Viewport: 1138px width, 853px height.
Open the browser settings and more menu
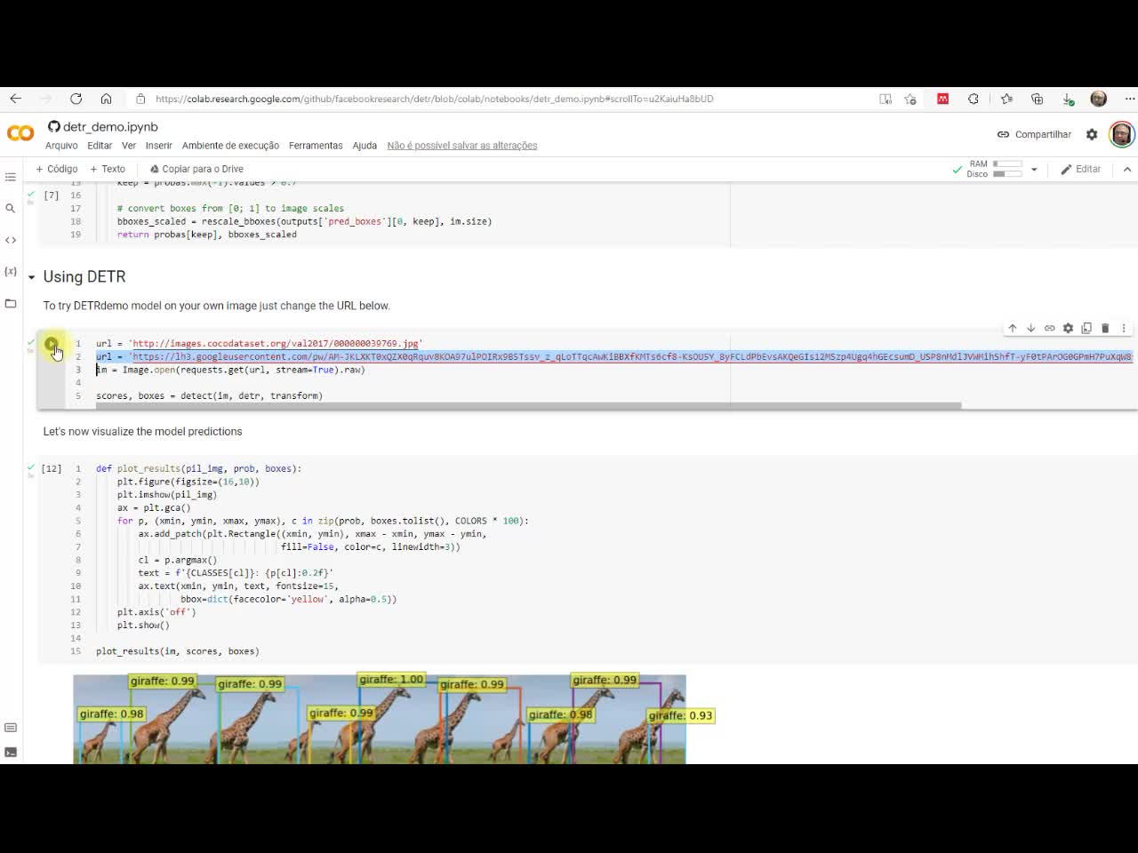pos(1129,99)
